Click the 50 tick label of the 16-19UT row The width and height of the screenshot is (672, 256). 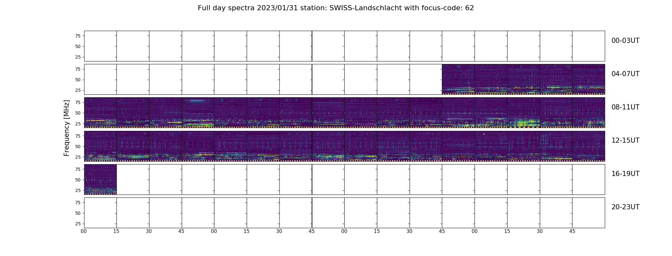click(78, 180)
